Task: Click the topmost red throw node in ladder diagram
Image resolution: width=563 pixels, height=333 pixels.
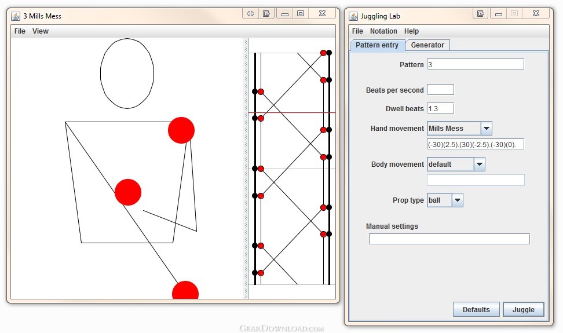Action: click(323, 53)
